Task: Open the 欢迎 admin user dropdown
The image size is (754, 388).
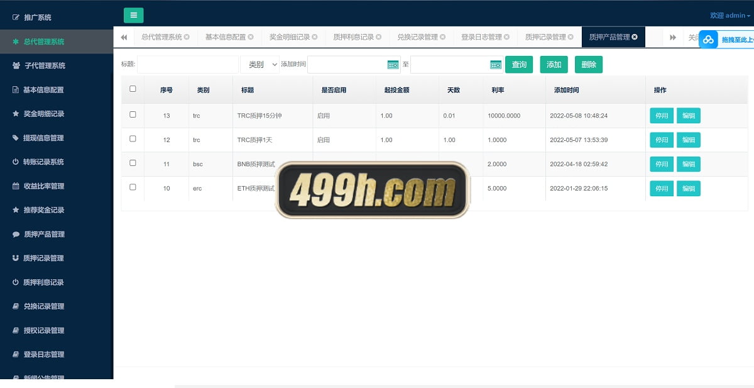Action: pyautogui.click(x=731, y=16)
